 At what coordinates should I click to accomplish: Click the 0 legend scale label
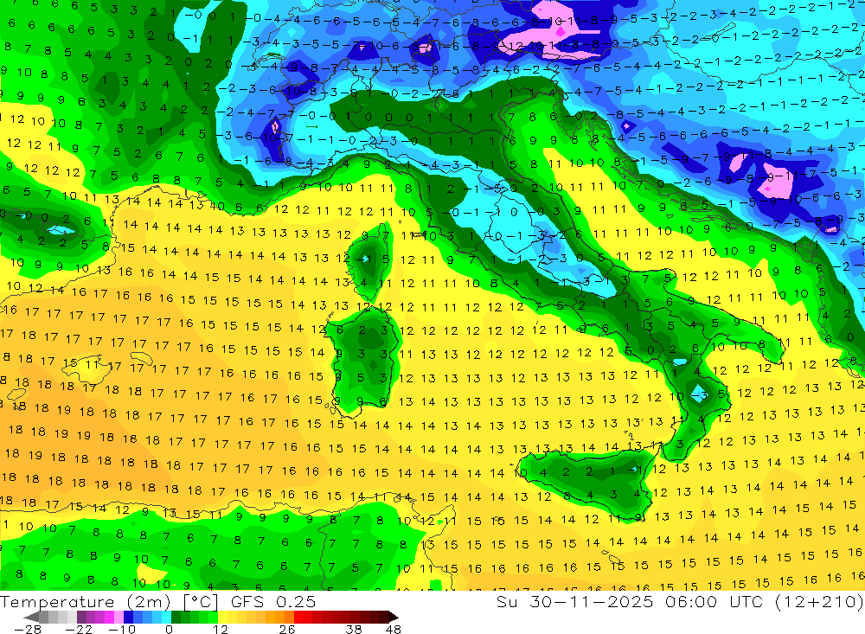[x=170, y=630]
